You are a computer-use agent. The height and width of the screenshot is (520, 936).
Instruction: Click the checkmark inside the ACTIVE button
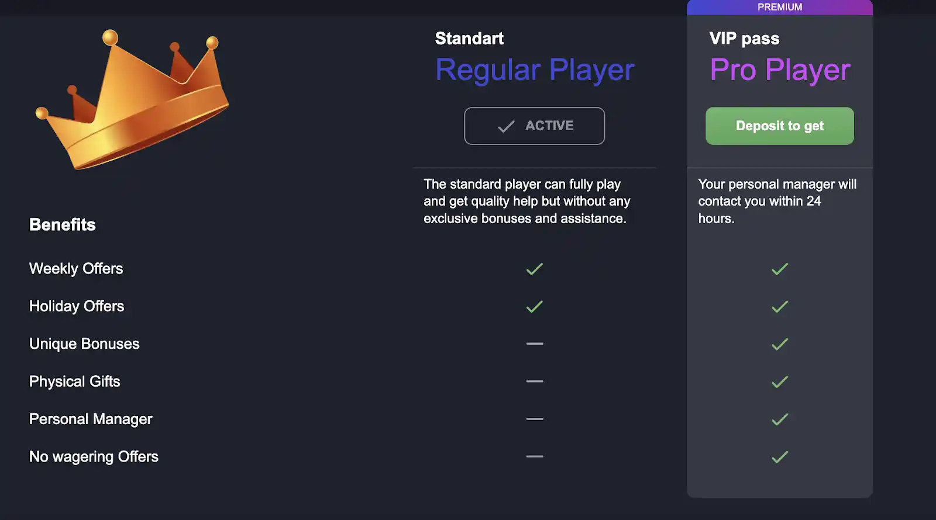point(506,126)
